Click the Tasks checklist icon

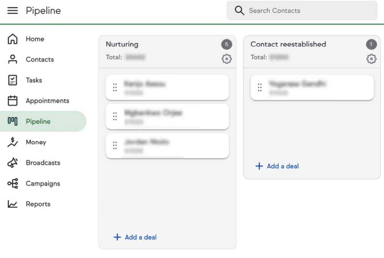pos(13,80)
